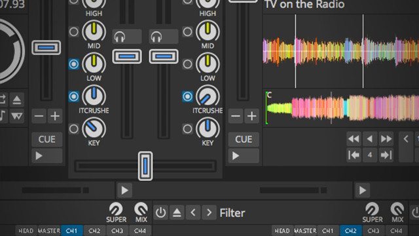This screenshot has width=419, height=236.
Task: Click the left channel KEY knob
Action: [94, 128]
